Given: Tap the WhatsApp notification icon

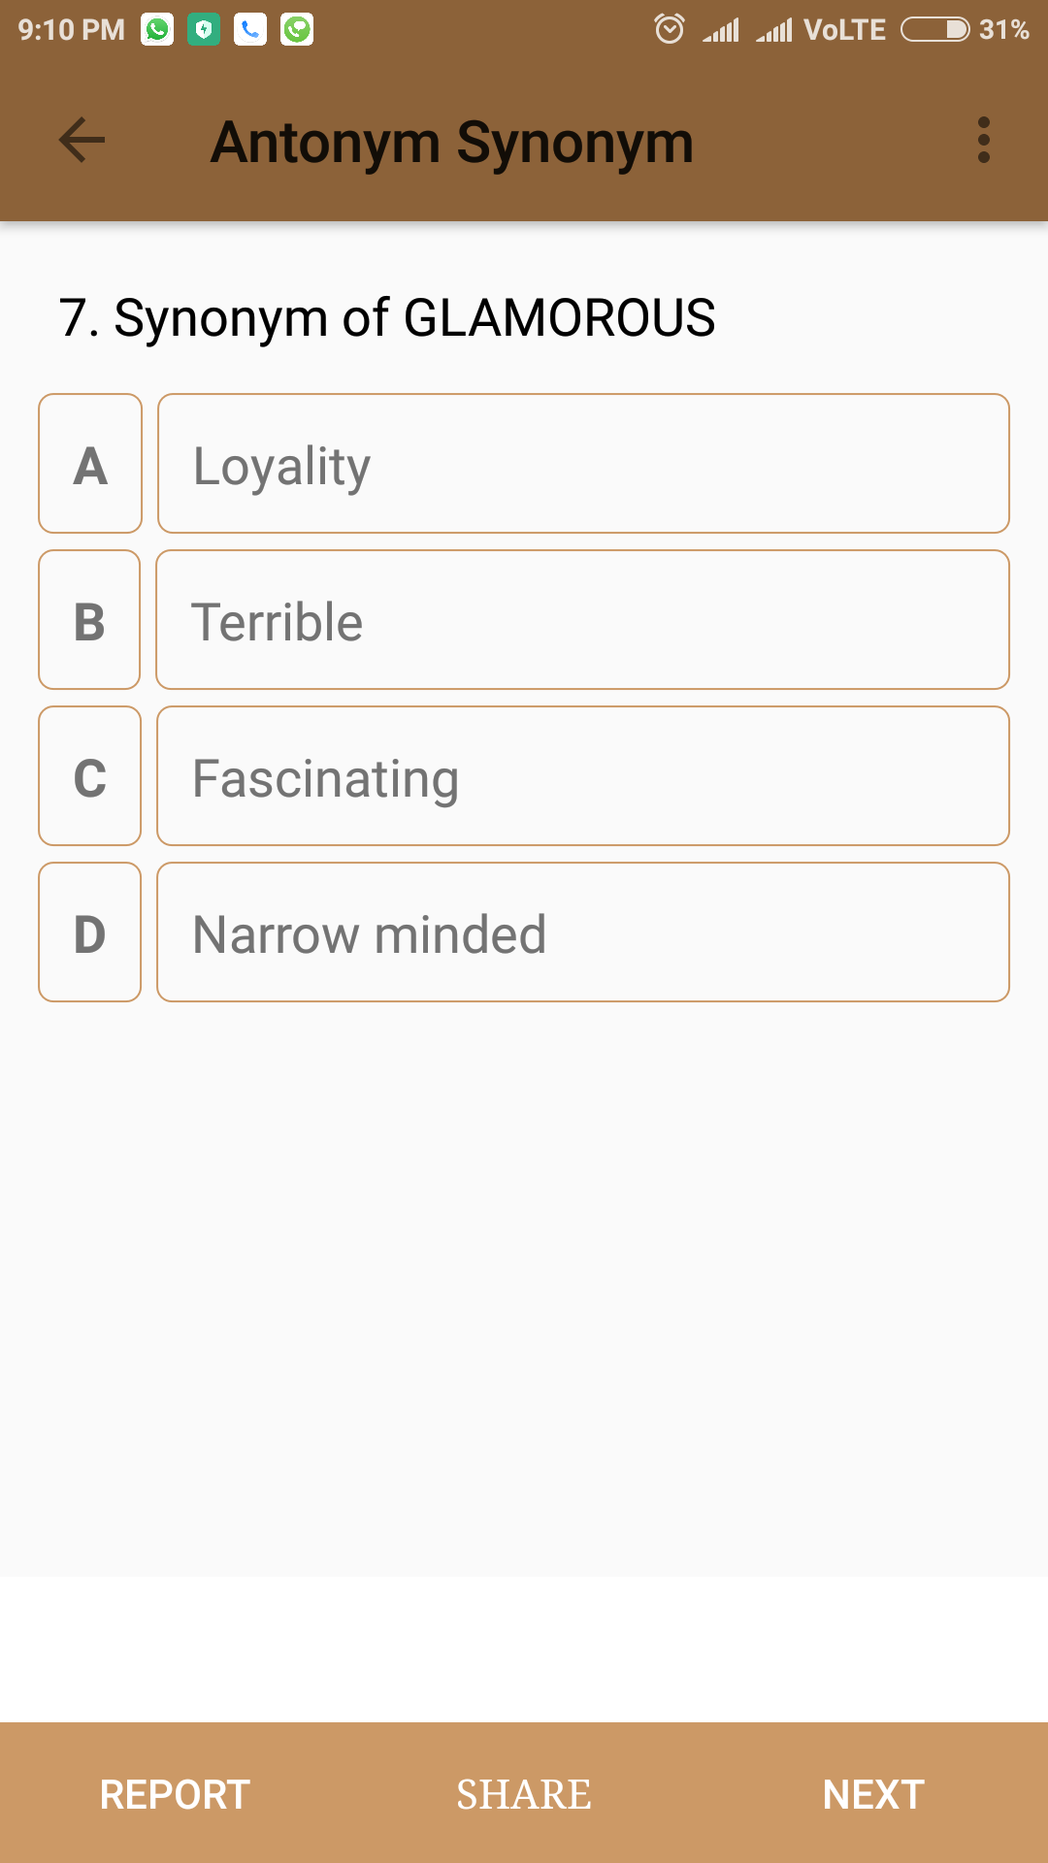Looking at the screenshot, I should click(157, 30).
